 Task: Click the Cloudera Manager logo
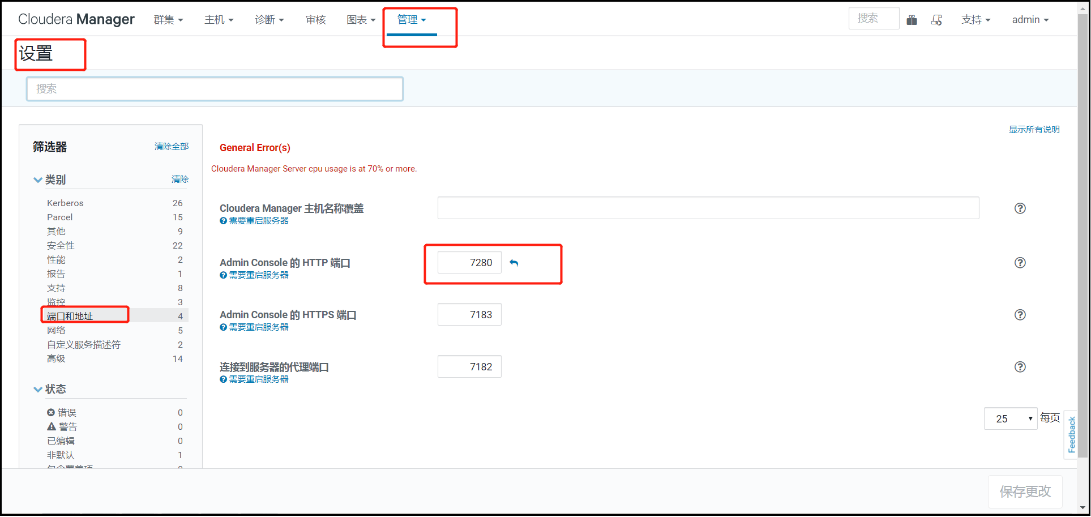click(x=76, y=19)
